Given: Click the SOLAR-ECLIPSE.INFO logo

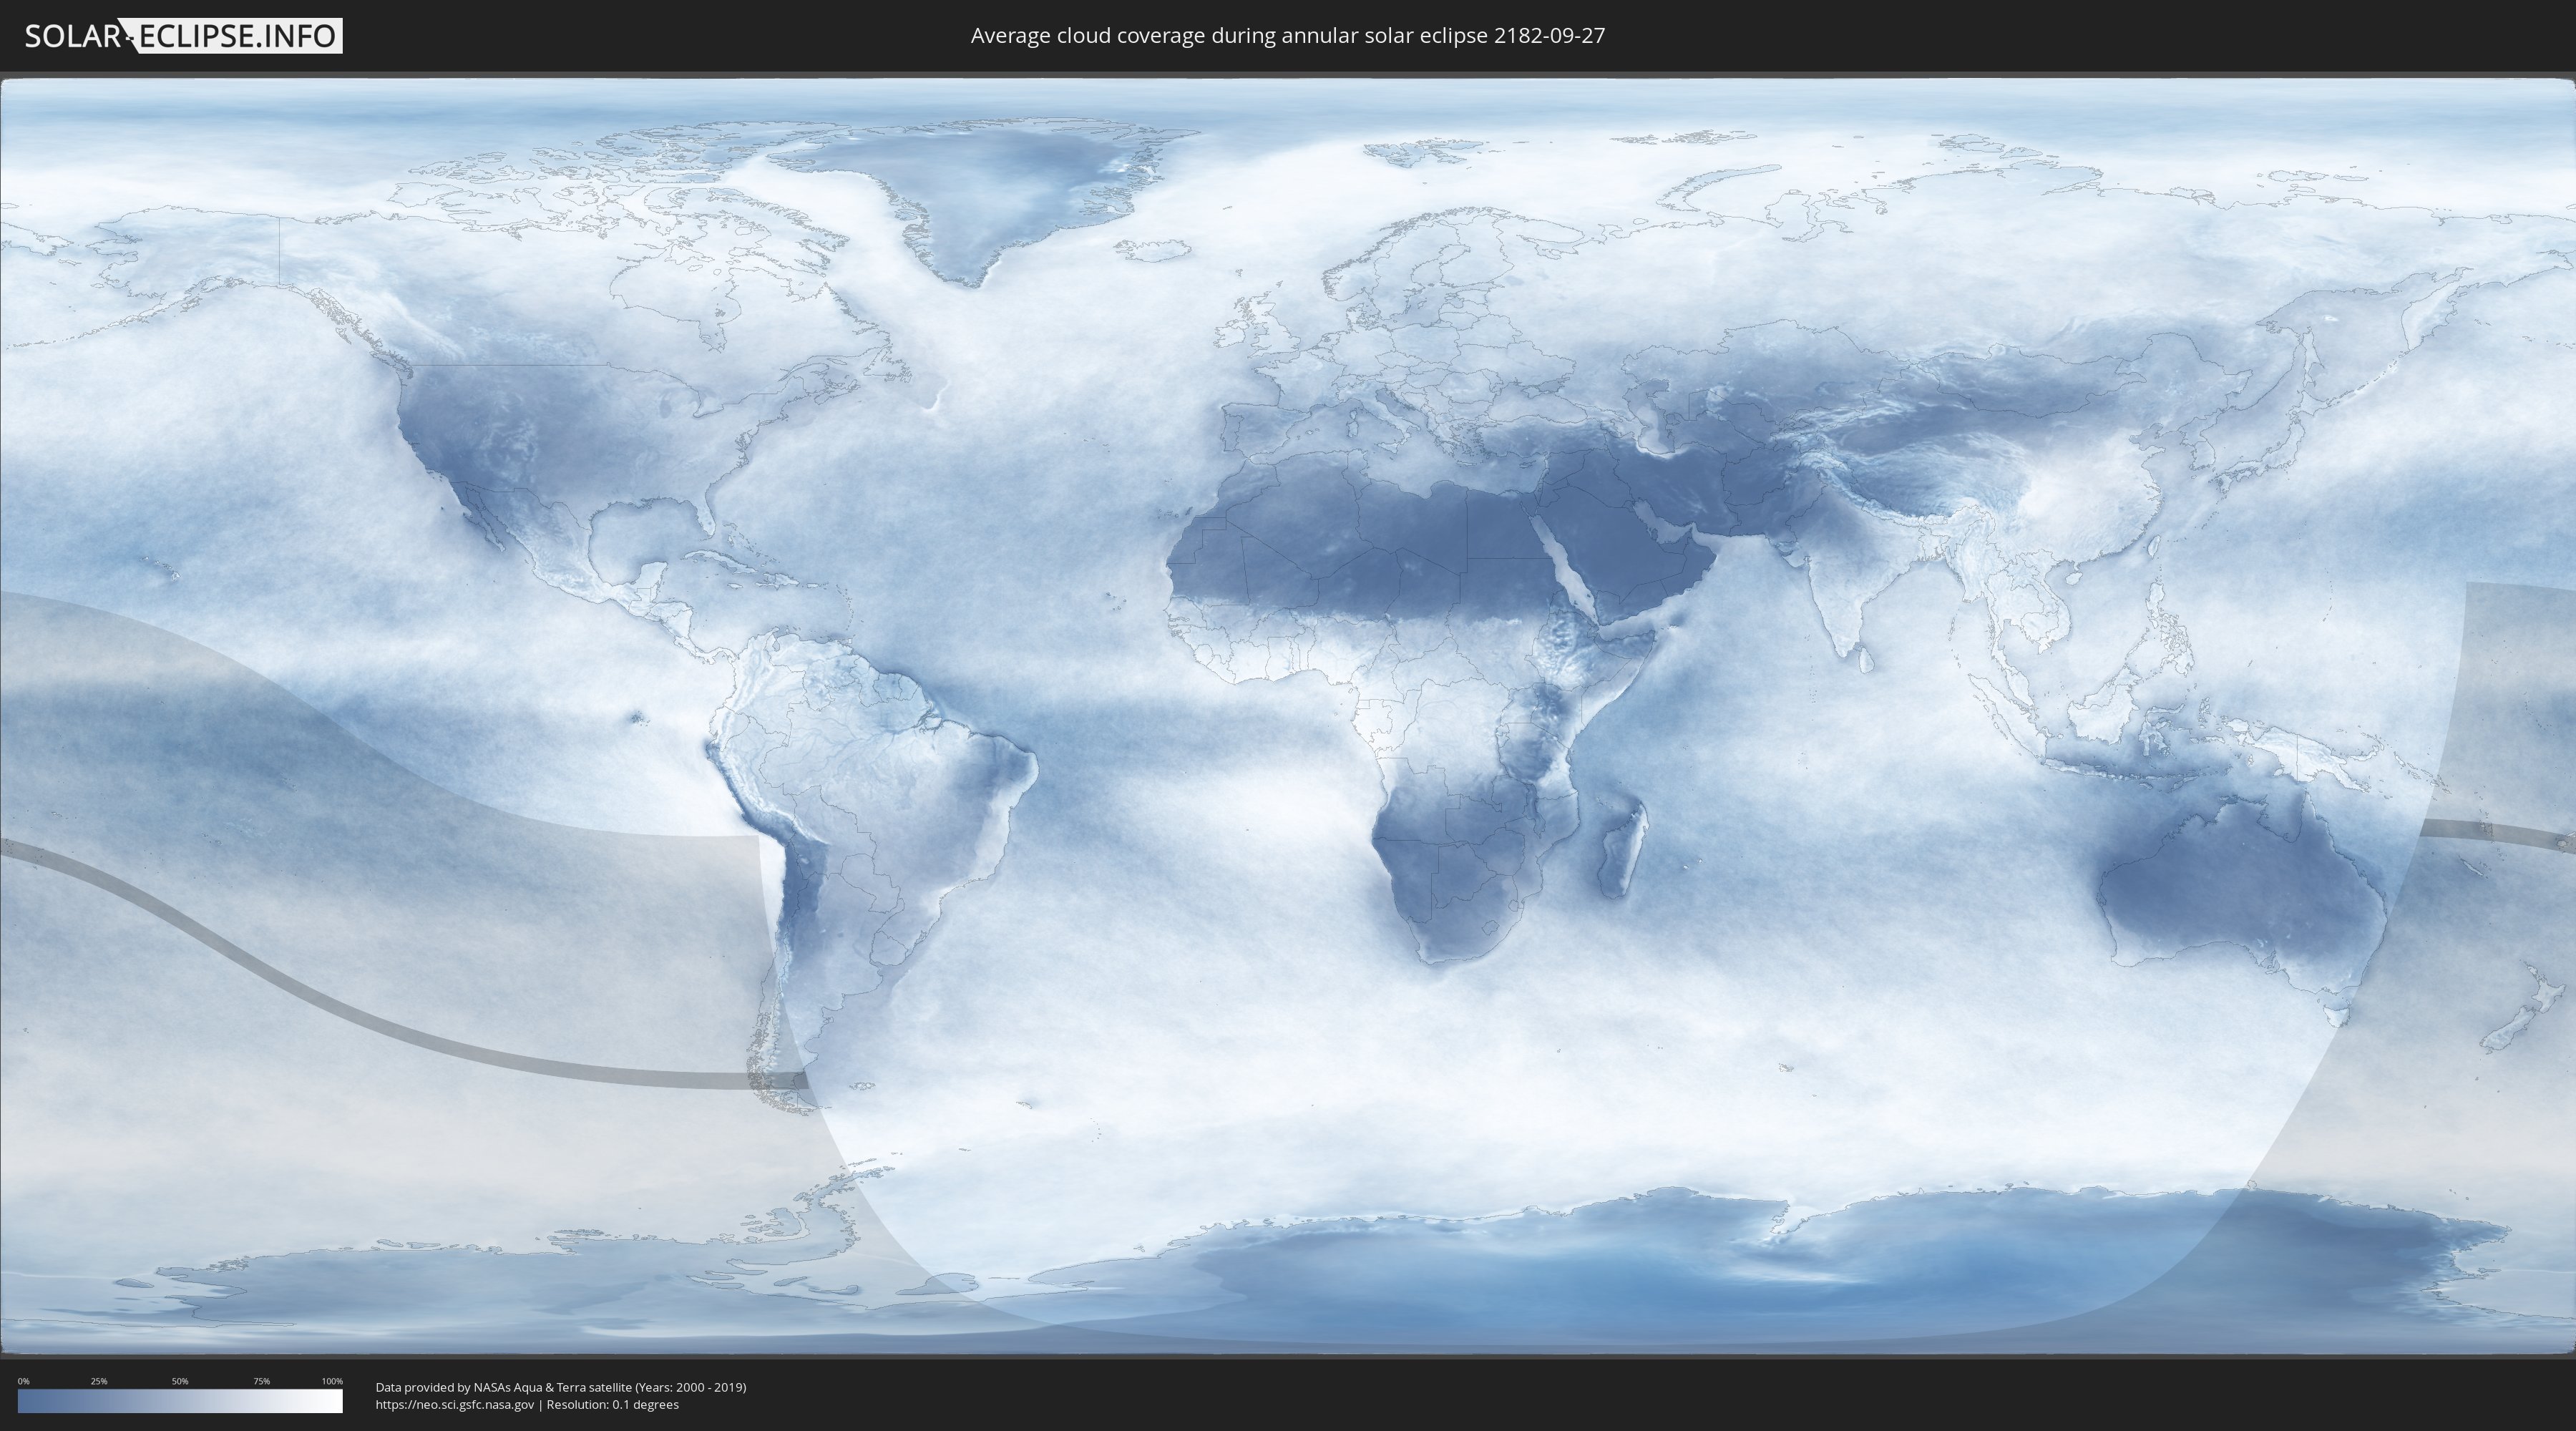Looking at the screenshot, I should [183, 36].
